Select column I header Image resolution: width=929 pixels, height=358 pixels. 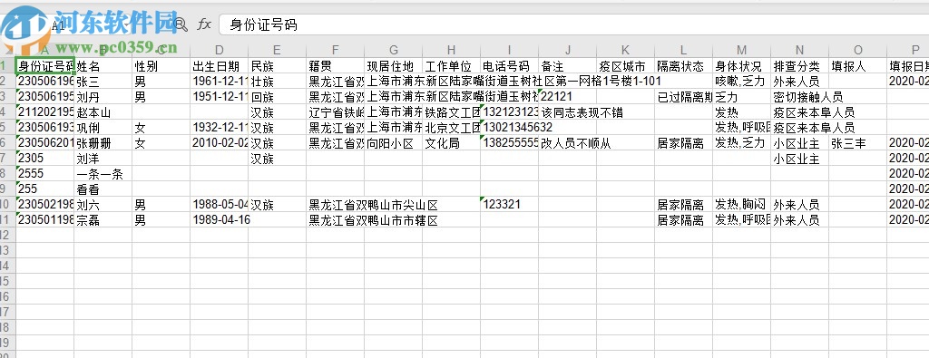(x=510, y=50)
